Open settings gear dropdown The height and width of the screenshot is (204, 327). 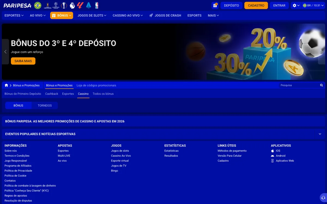[296, 5]
